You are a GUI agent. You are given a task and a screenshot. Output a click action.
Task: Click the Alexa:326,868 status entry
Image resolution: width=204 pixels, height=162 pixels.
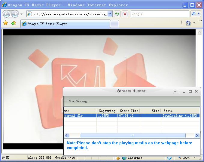40,157
